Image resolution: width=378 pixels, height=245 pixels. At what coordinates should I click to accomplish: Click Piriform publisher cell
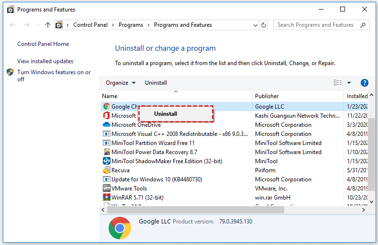[x=265, y=170]
